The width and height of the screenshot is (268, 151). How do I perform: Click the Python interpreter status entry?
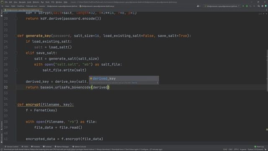tap(255, 149)
